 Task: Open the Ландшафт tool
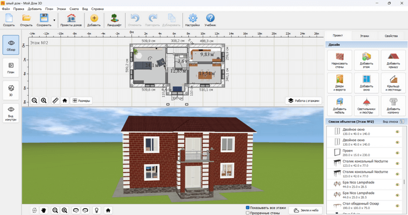click(x=114, y=20)
